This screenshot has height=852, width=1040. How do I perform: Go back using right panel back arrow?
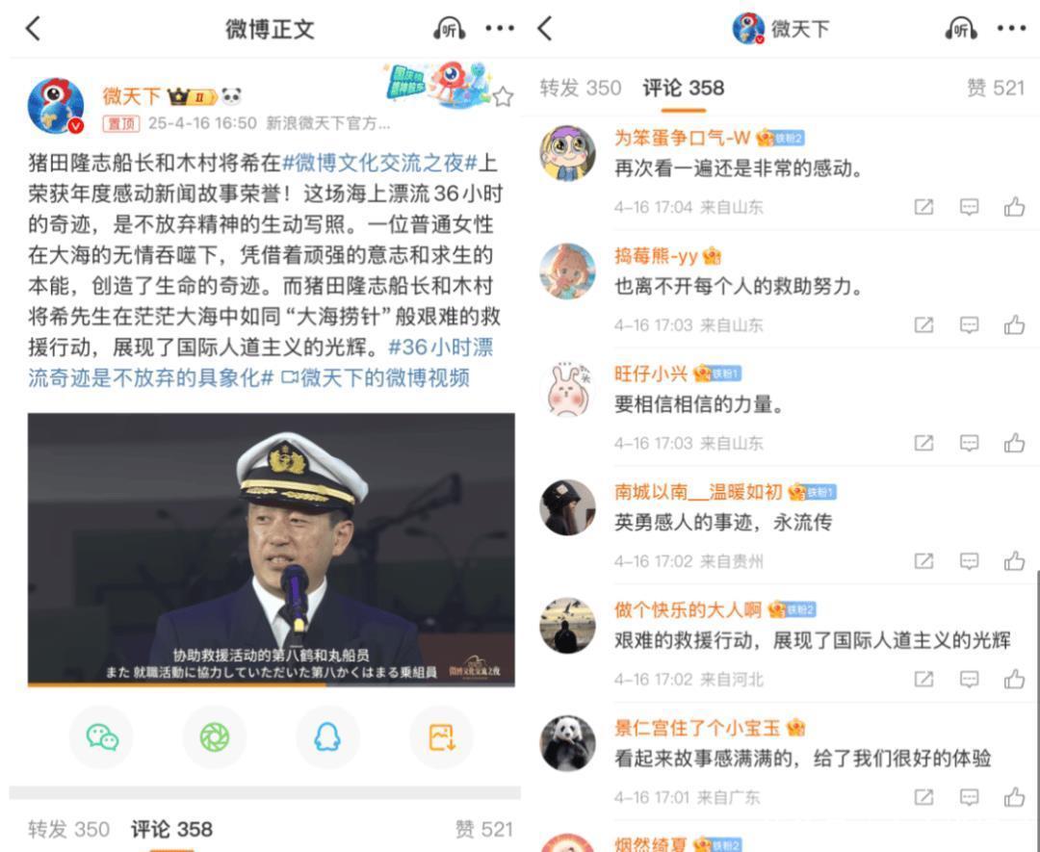[x=545, y=29]
